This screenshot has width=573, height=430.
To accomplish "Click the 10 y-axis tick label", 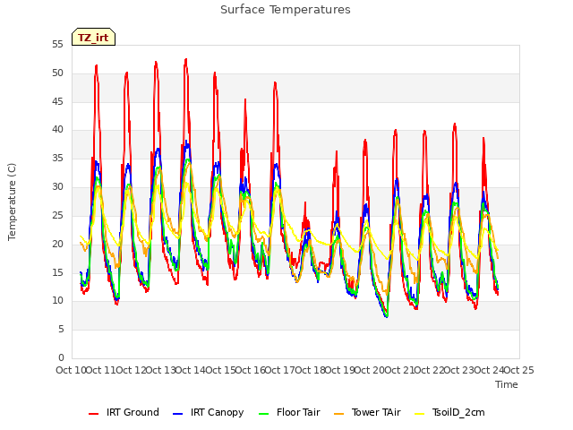I will 57,301.
